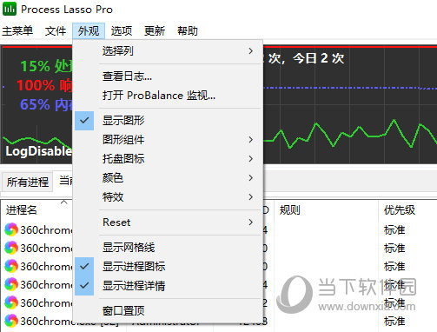Choose 打开 ProBalance 监视...
Viewport: 437px width, 332px height.
click(x=168, y=96)
